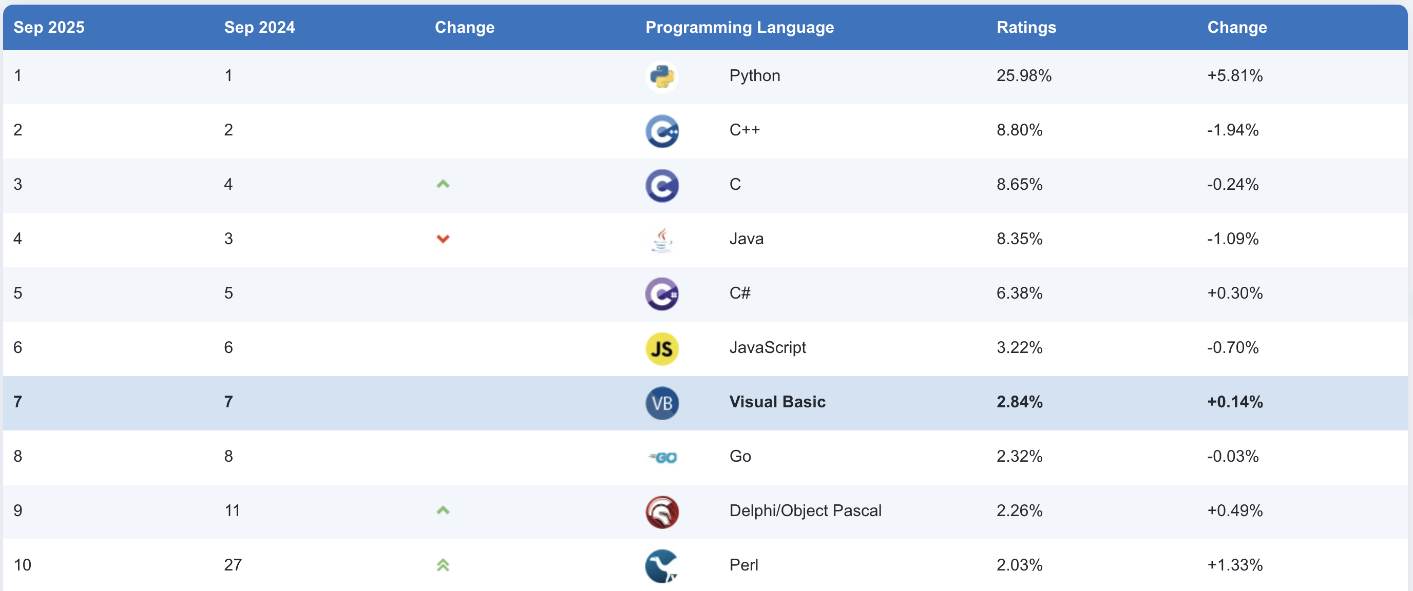
Task: Click the Go gopher logo icon
Action: [x=663, y=457]
